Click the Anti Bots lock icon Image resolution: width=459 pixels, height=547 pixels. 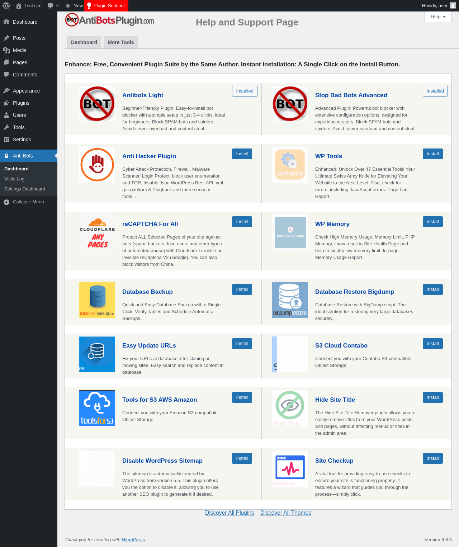pos(6,156)
